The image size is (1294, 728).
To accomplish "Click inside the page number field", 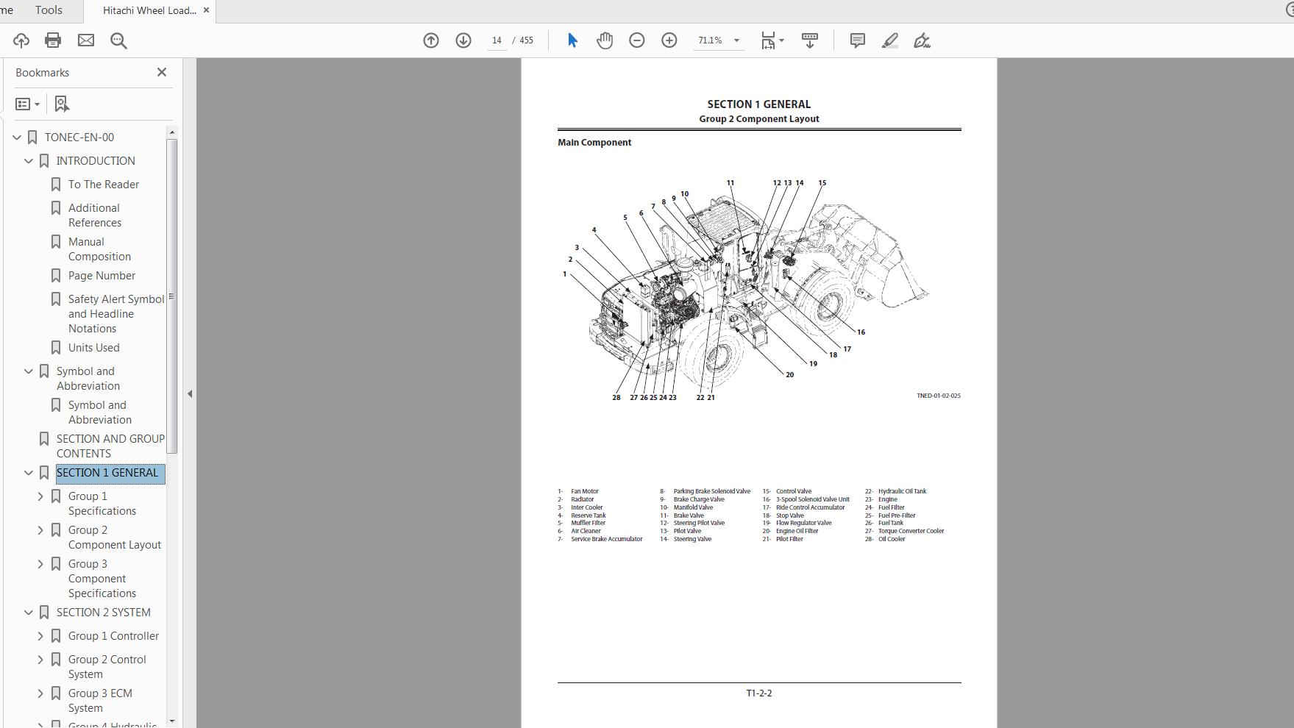I will [496, 40].
